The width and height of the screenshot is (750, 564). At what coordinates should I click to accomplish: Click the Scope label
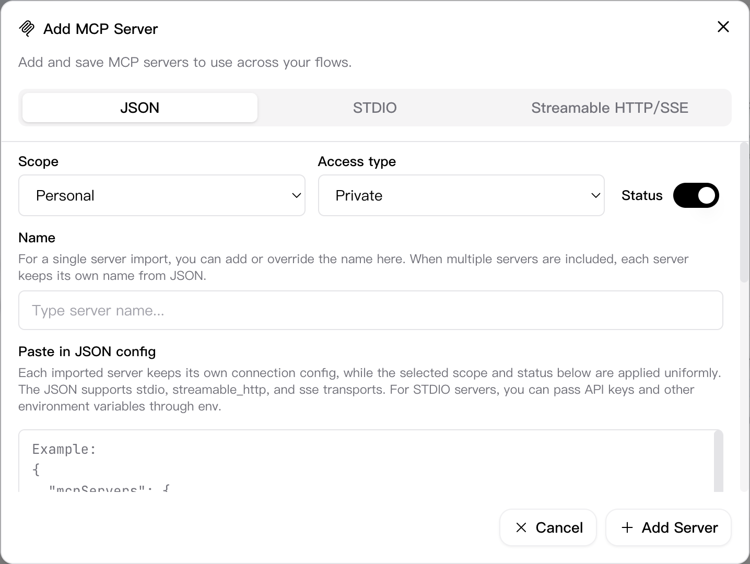(x=38, y=161)
